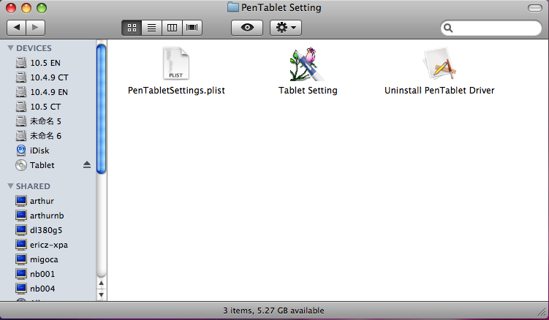Click the search magnifier icon
Image resolution: width=549 pixels, height=320 pixels.
(x=448, y=28)
